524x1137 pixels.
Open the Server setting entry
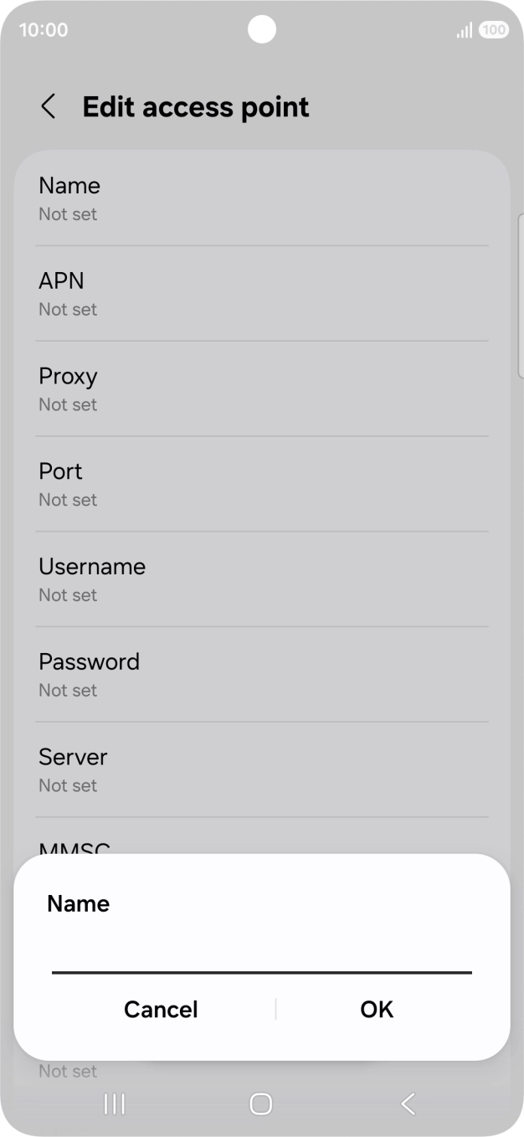[x=262, y=769]
